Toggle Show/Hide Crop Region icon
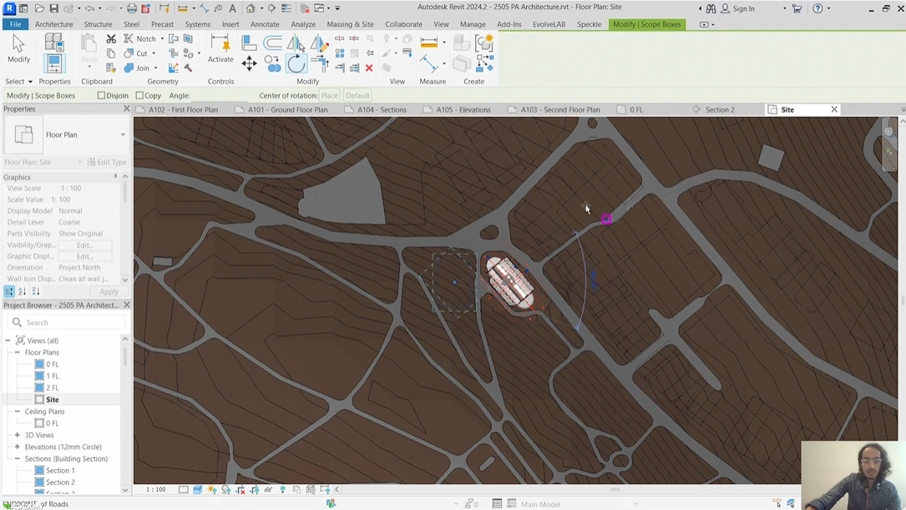 tap(254, 489)
